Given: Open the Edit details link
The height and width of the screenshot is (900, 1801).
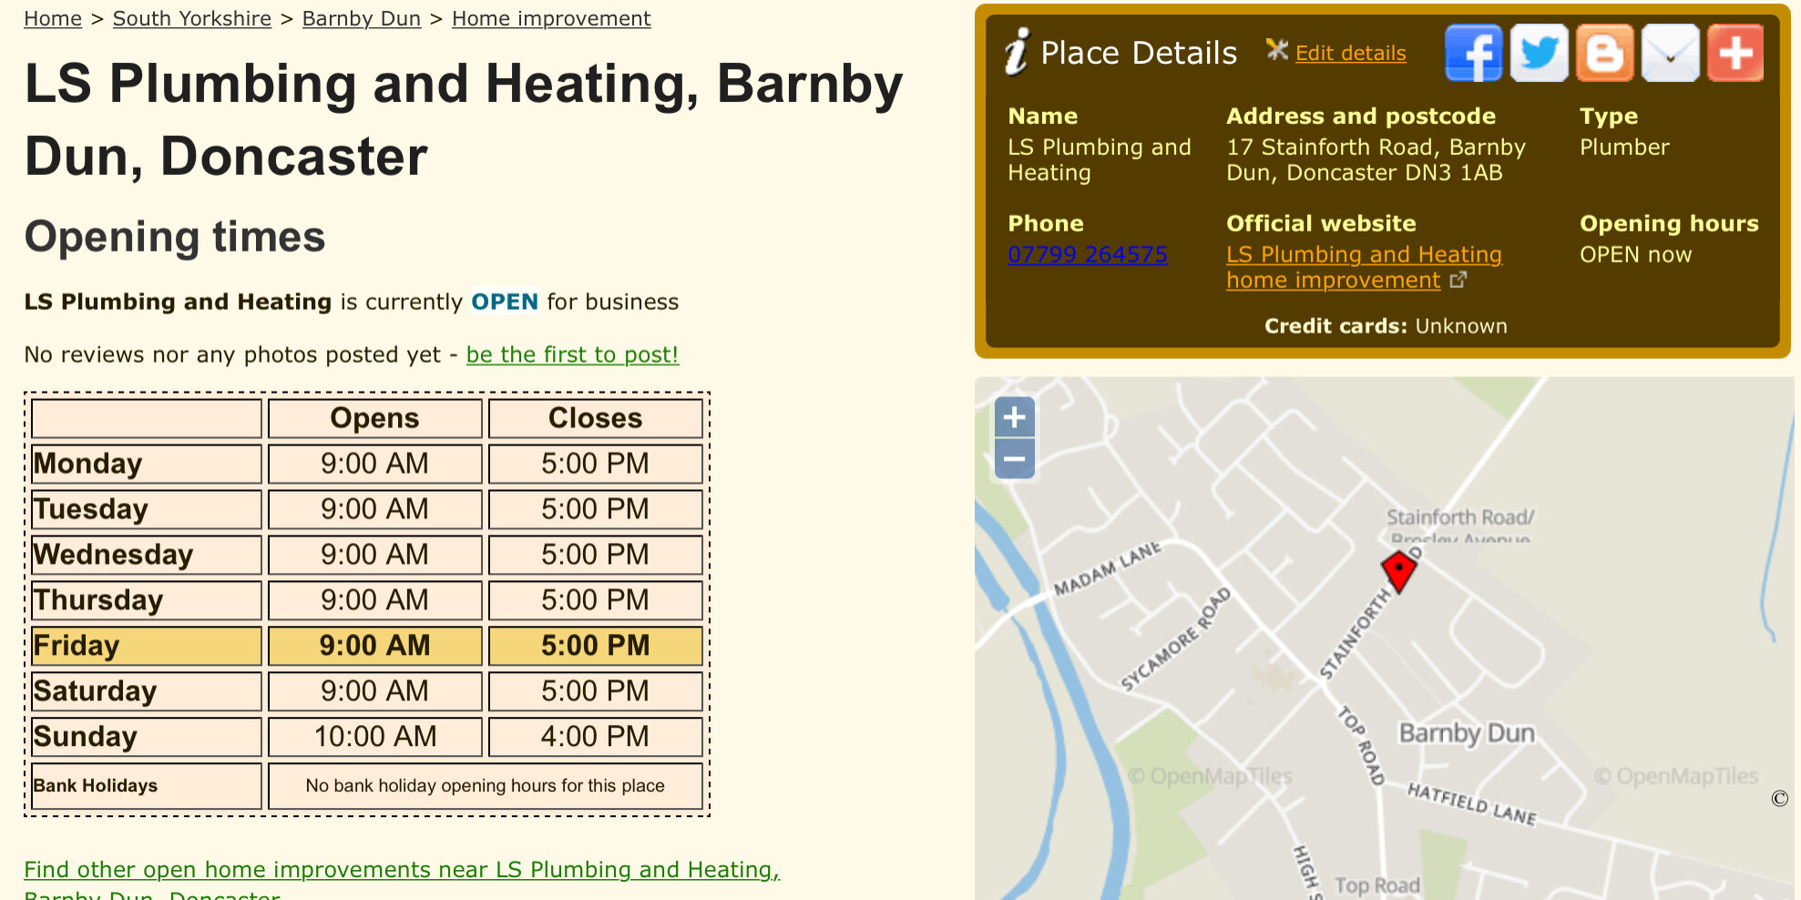Looking at the screenshot, I should pos(1350,54).
